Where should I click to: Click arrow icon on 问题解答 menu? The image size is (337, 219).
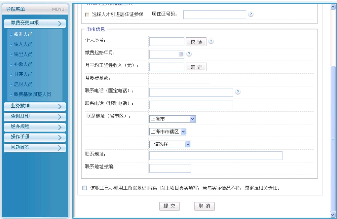(60, 148)
